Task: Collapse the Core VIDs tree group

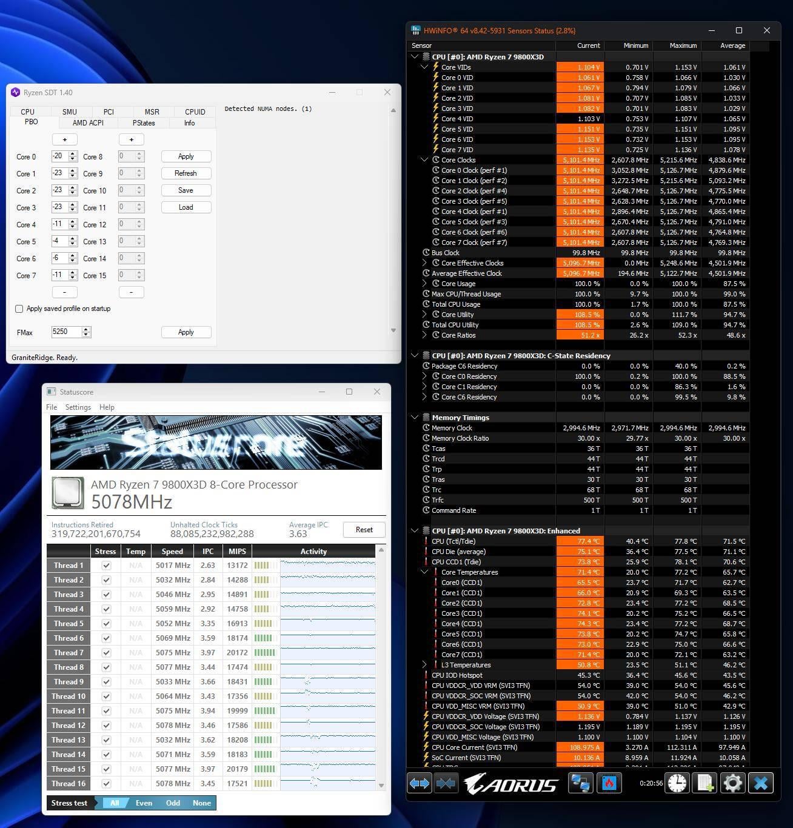Action: point(424,67)
